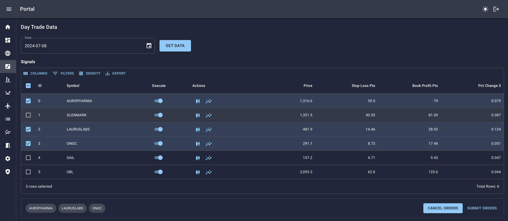Image resolution: width=508 pixels, height=221 pixels.
Task: Open candlestick chart for ONGC
Action: coord(198,144)
